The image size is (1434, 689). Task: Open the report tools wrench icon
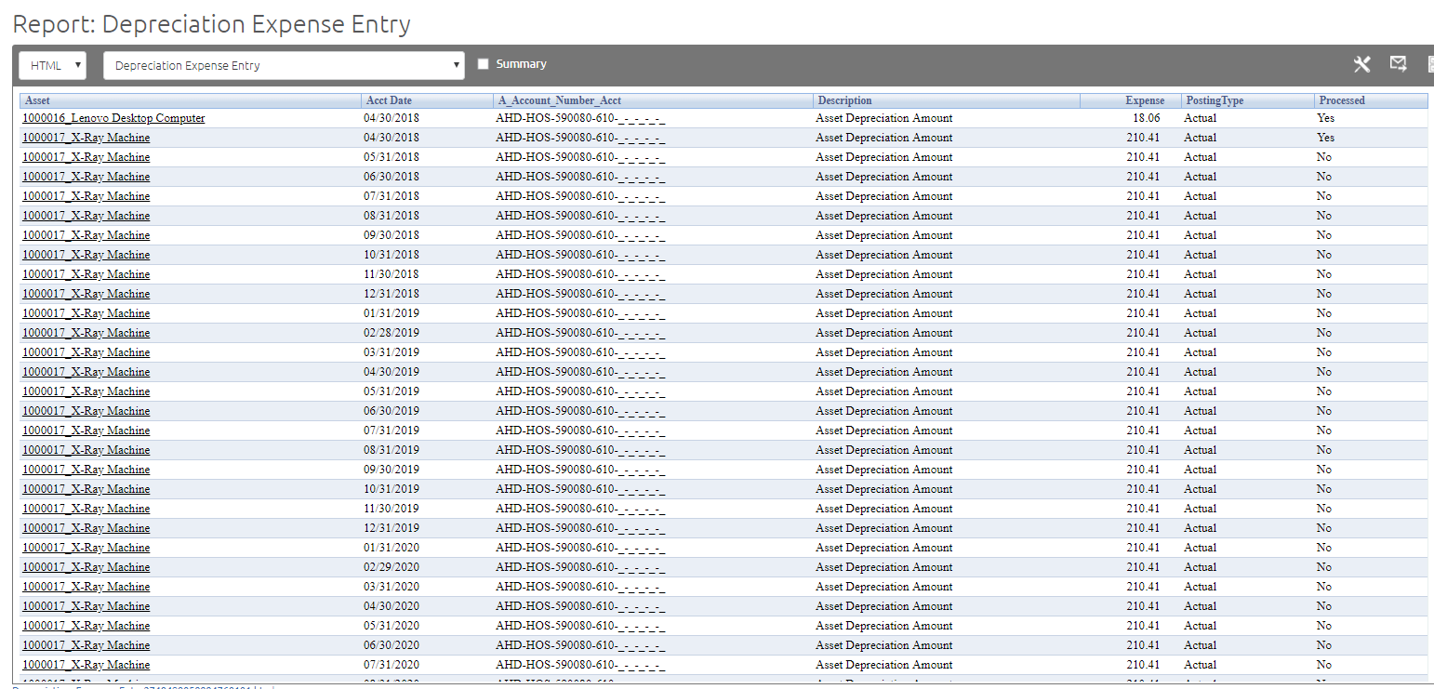click(x=1361, y=64)
